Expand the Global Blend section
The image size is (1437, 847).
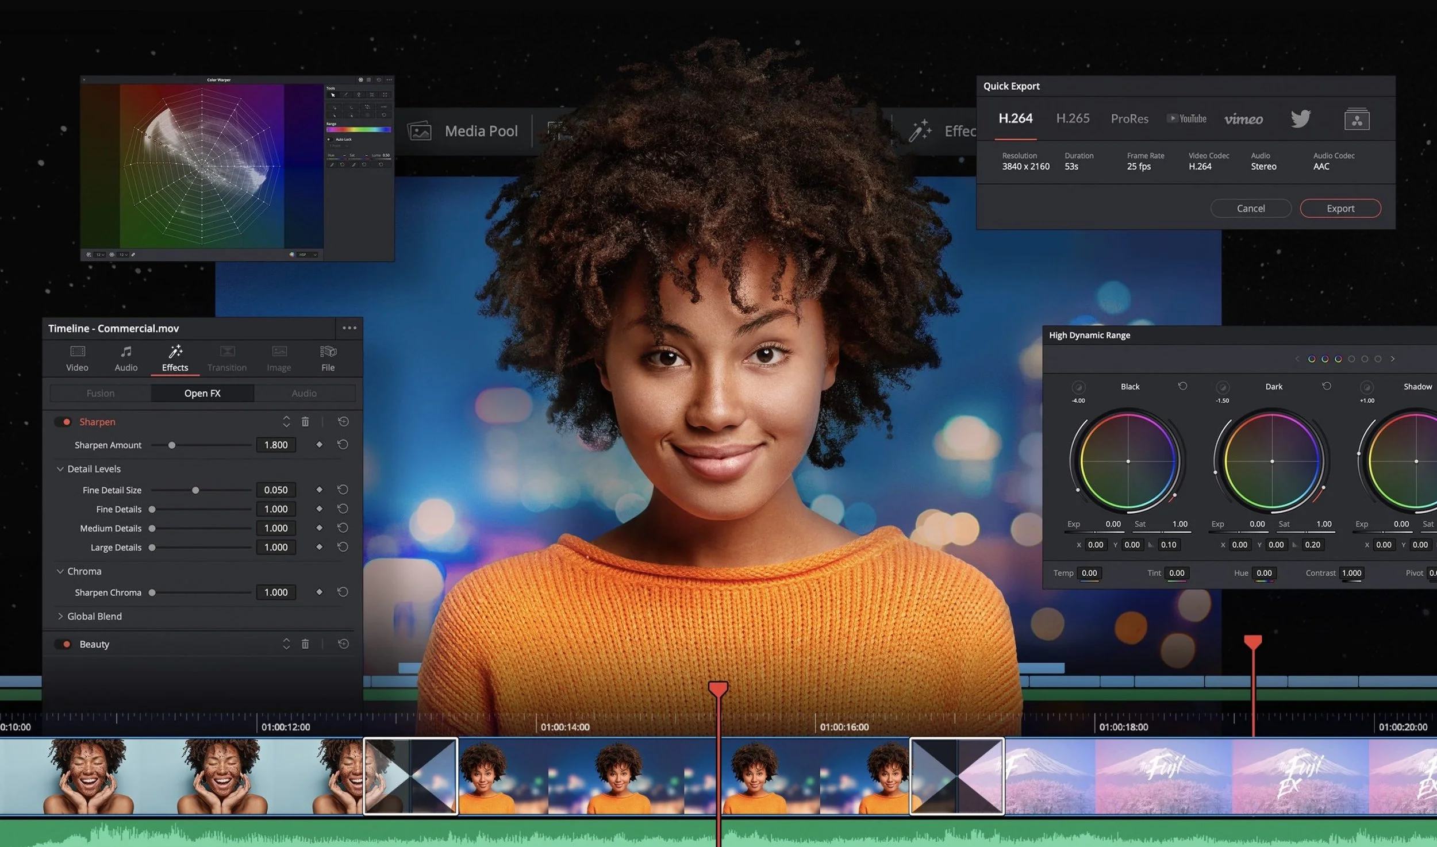[x=60, y=616]
